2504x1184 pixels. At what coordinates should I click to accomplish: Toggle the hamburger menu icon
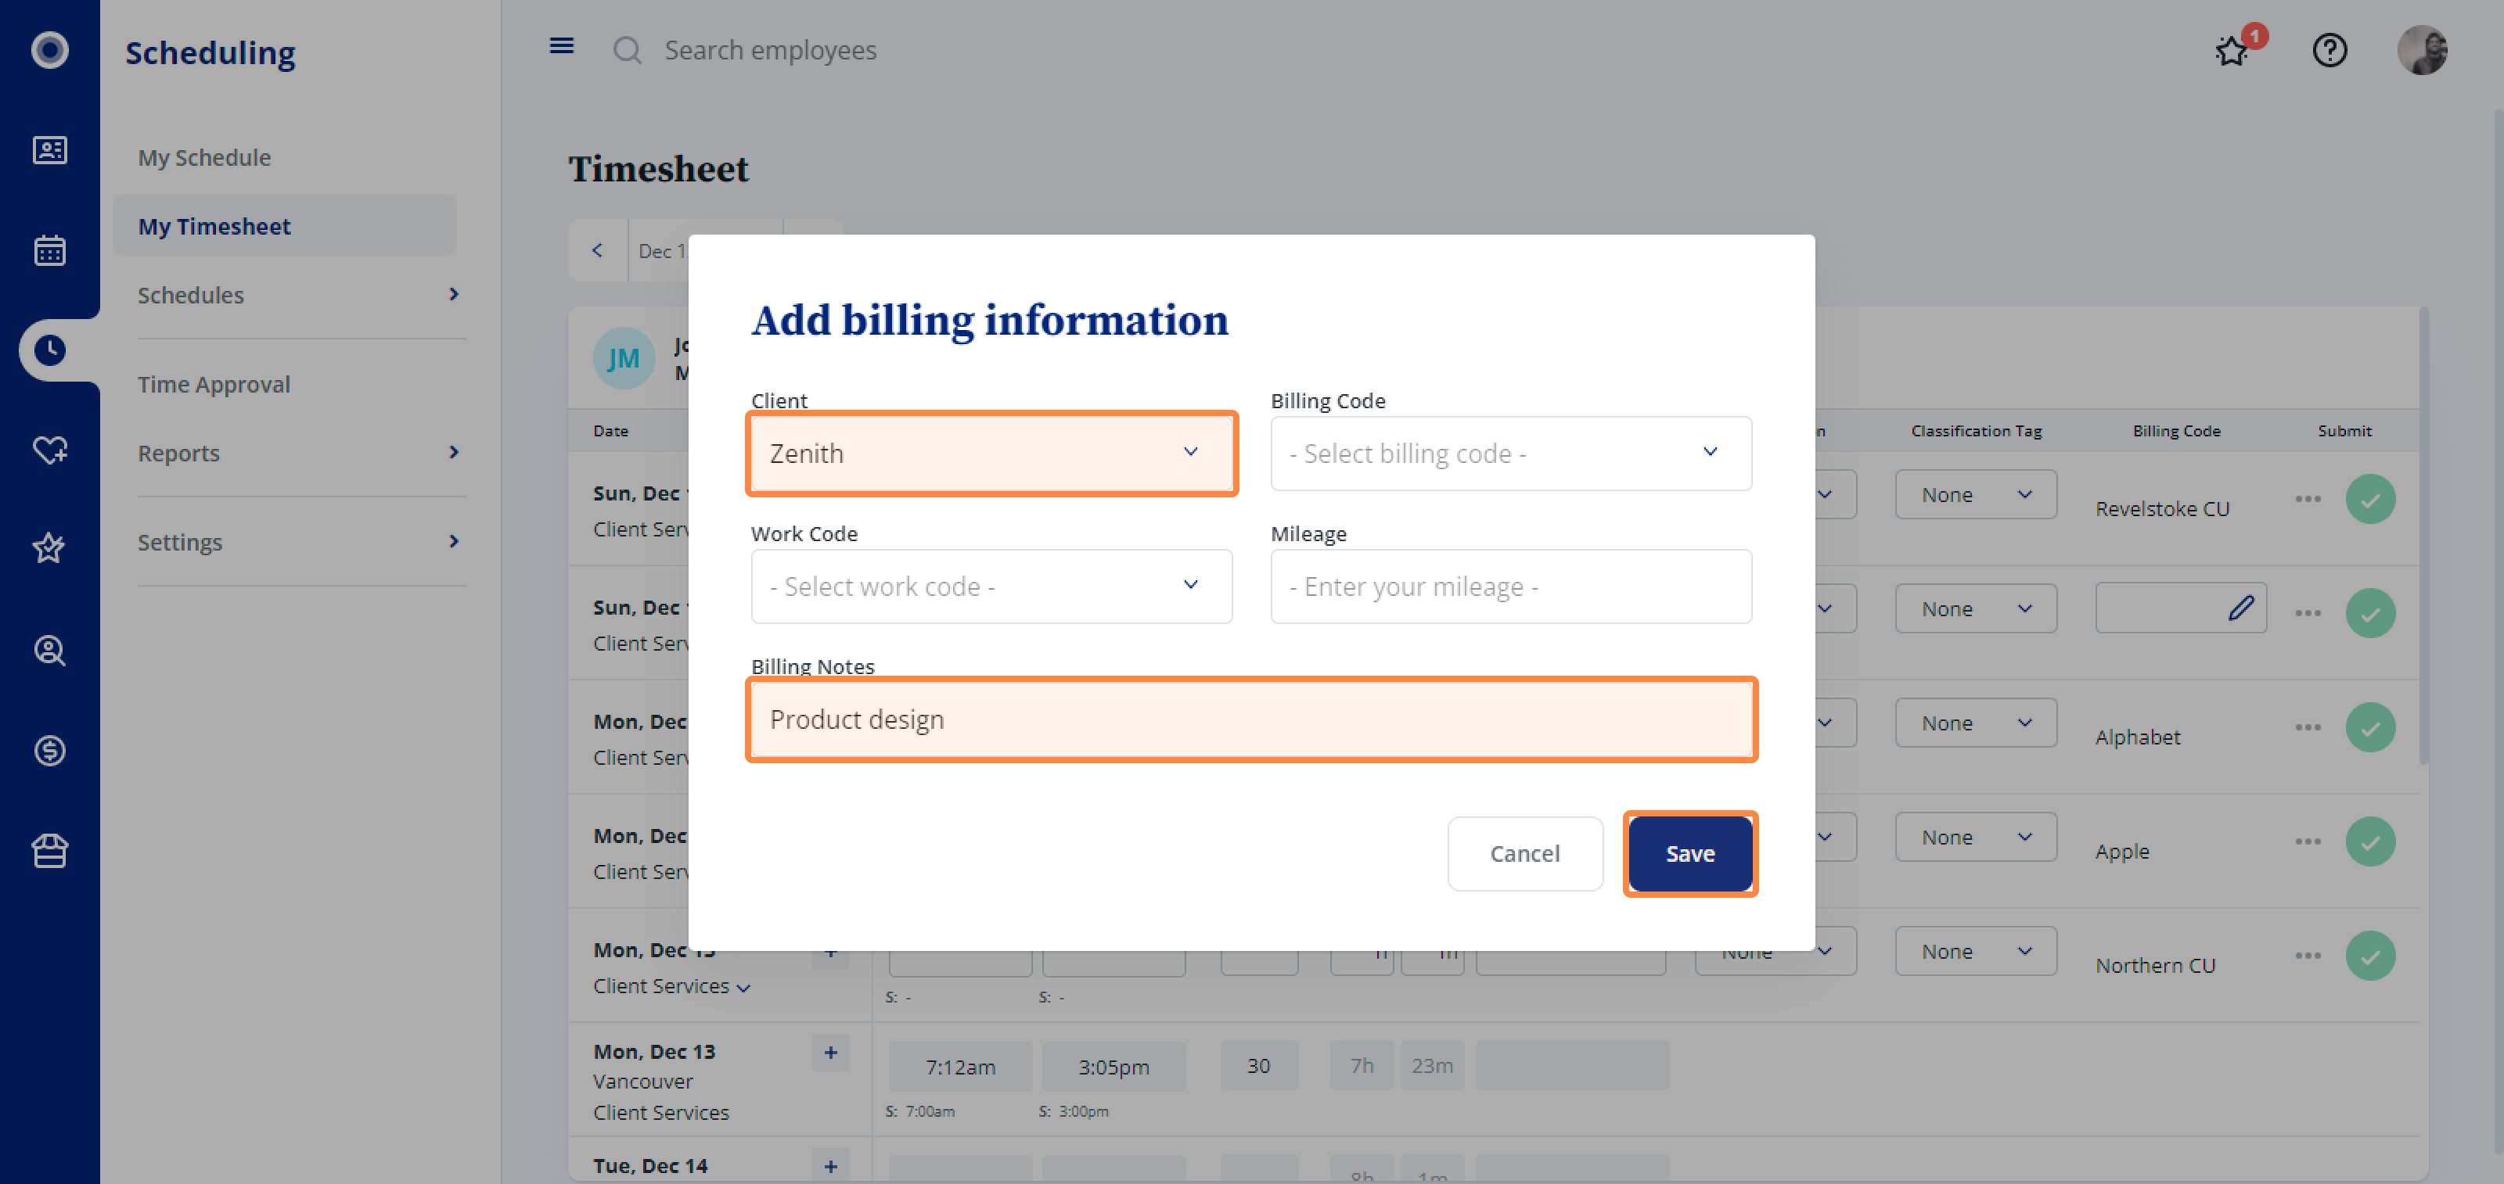(562, 45)
